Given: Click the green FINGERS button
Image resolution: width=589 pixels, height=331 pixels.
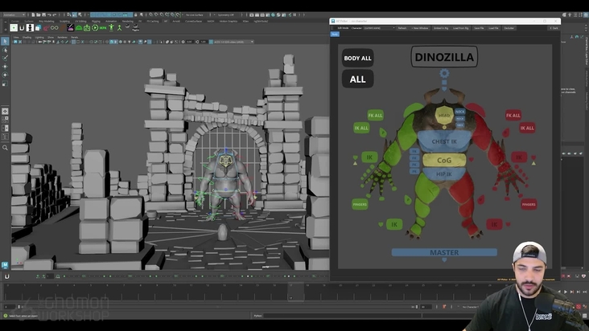Looking at the screenshot, I should 360,204.
